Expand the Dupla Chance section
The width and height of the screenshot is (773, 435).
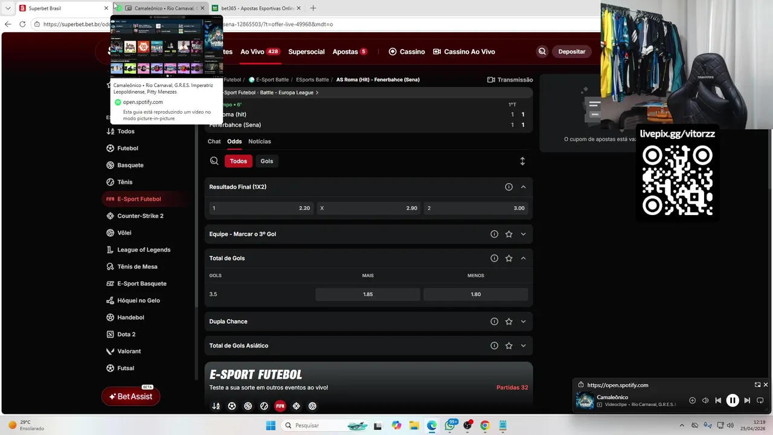pos(524,322)
